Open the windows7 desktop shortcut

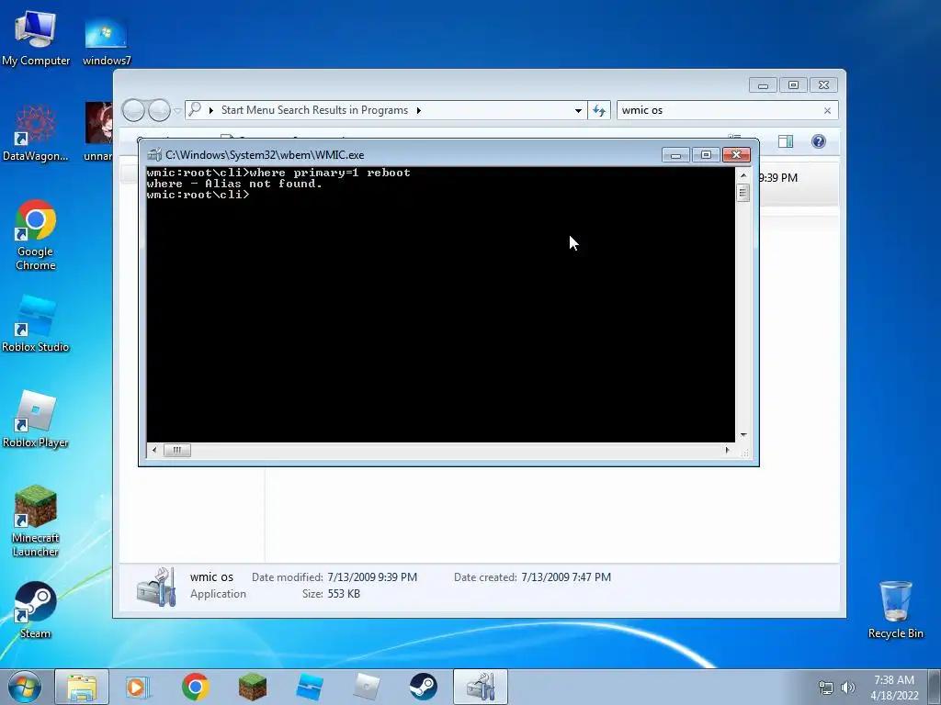(x=107, y=42)
